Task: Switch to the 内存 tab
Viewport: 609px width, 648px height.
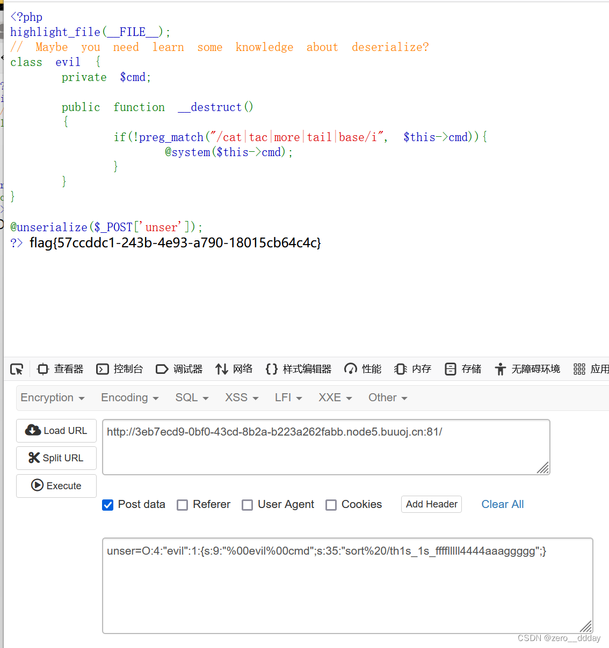Action: point(412,369)
